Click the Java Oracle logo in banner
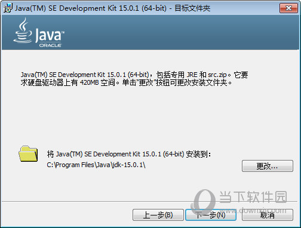 (x=39, y=33)
